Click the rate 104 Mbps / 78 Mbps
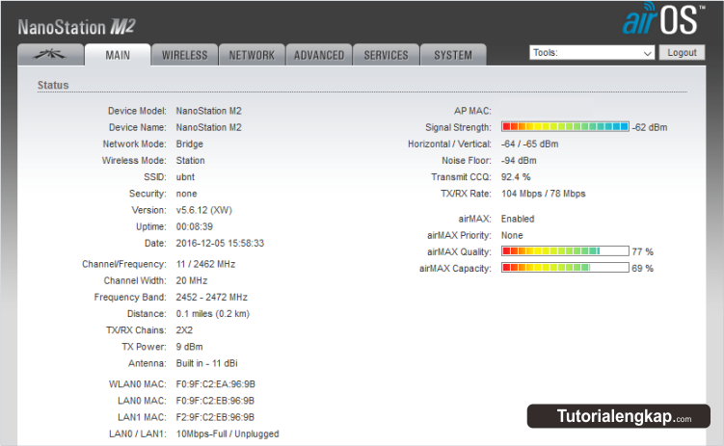 pos(544,194)
